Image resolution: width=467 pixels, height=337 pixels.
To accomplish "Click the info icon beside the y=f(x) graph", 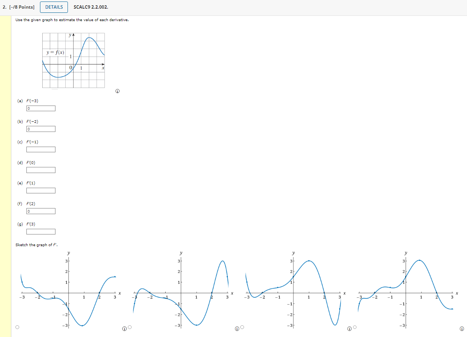I will pyautogui.click(x=117, y=91).
